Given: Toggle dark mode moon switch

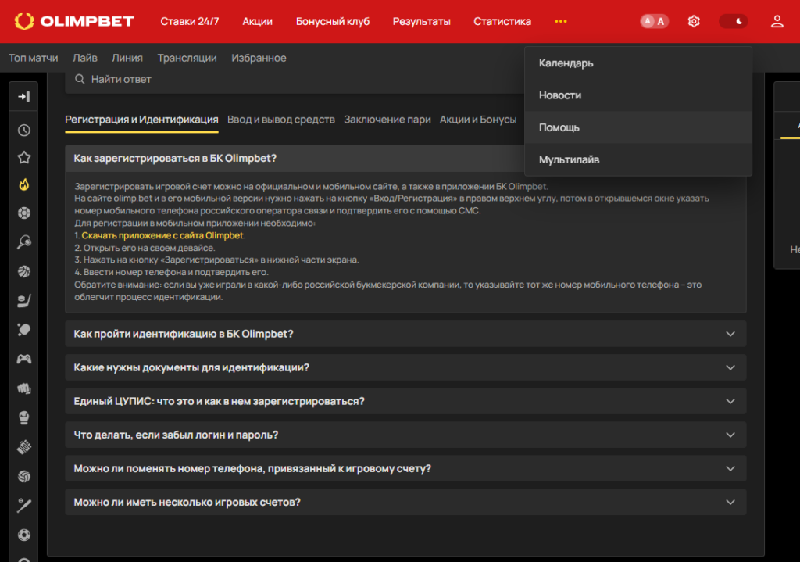Looking at the screenshot, I should [733, 21].
